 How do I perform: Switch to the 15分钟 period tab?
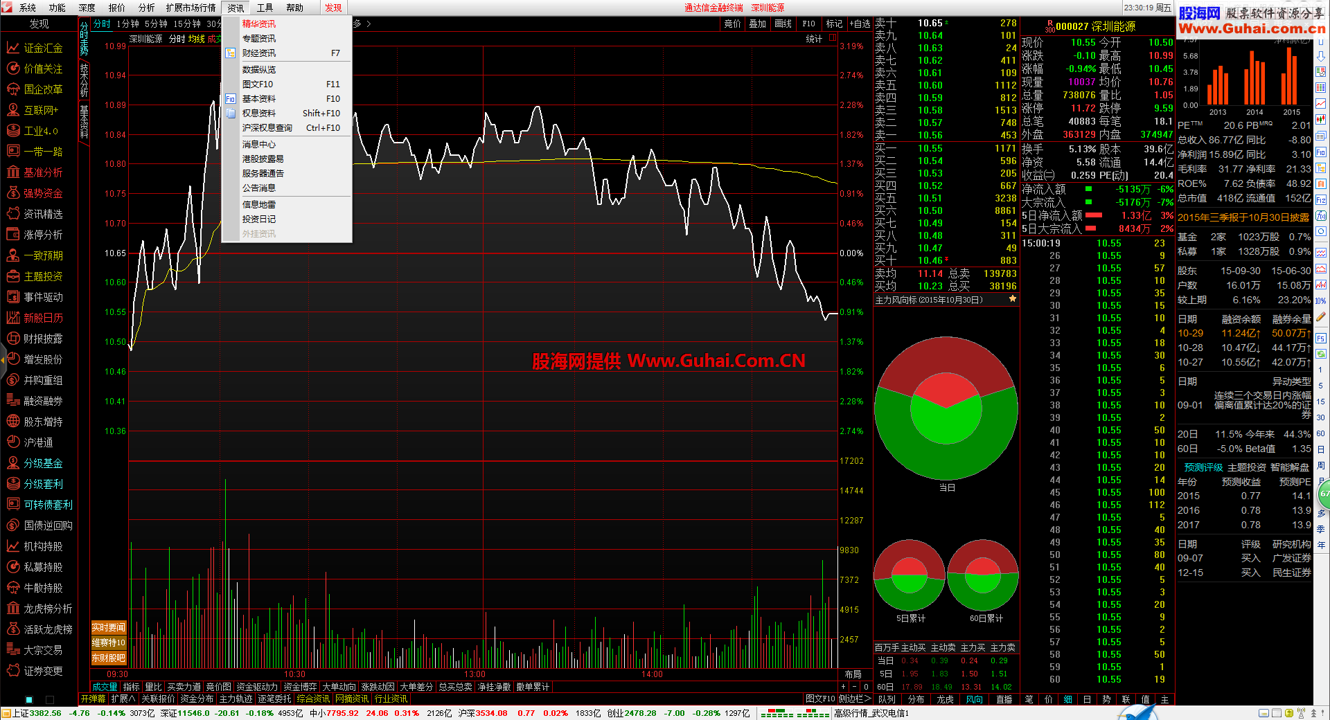click(x=186, y=24)
